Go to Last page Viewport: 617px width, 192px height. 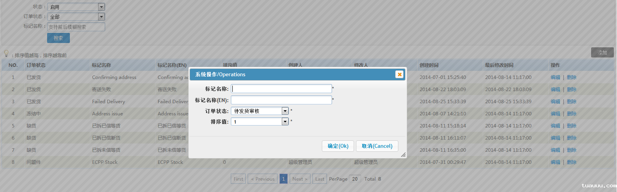pos(319,179)
